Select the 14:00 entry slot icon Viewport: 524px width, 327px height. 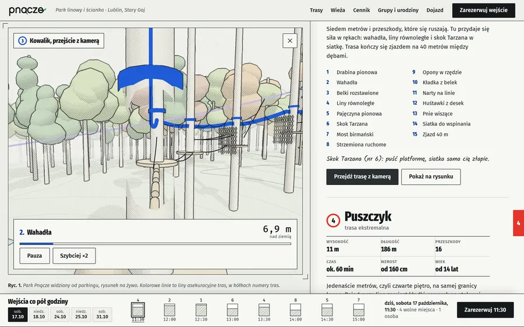coord(295,310)
